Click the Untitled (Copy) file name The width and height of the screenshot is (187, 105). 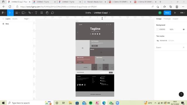tap(101, 13)
